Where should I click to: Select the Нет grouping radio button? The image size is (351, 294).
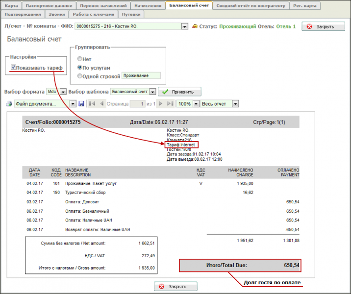pos(79,59)
